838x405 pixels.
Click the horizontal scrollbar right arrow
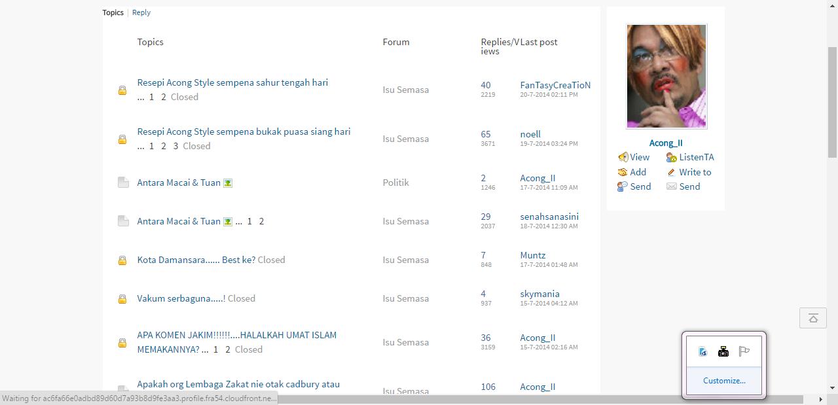tap(820, 399)
